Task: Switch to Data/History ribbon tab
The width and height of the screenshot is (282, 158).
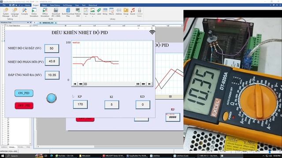Action: [x=55, y=5]
